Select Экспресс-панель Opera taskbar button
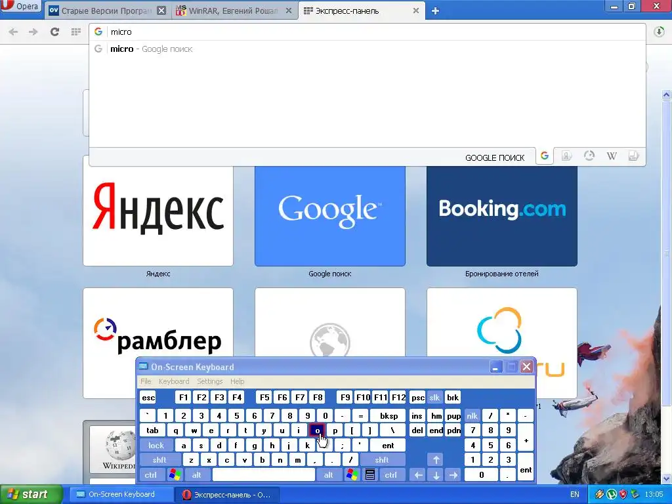Screen dimensions: 672x504 tap(227, 495)
